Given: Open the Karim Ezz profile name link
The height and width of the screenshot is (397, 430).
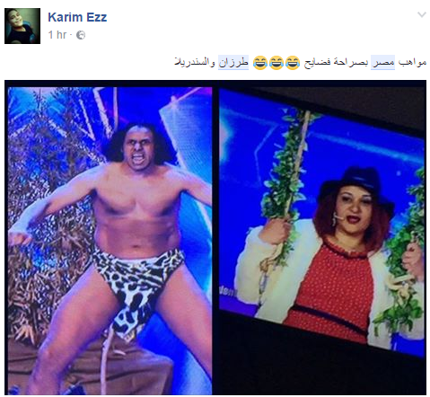Looking at the screenshot, I should (77, 17).
